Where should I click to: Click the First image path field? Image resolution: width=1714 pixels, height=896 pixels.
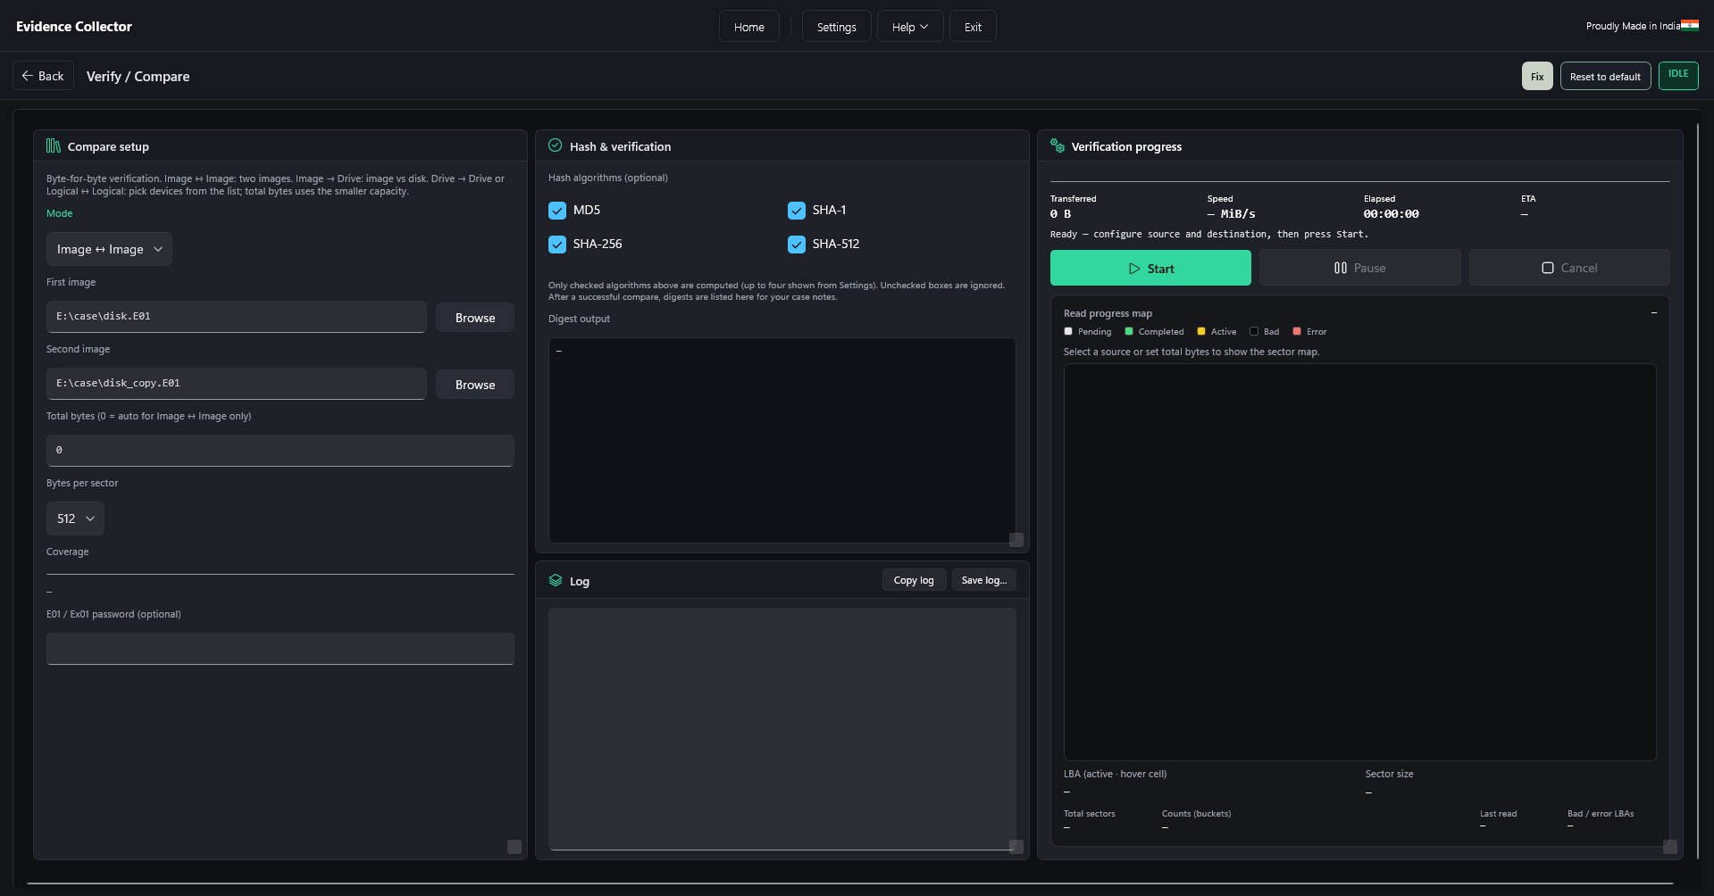[236, 317]
